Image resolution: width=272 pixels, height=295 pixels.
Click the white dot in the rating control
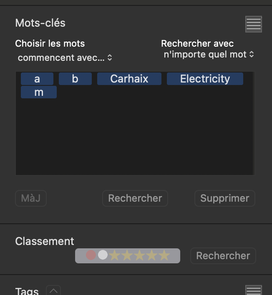click(x=103, y=255)
